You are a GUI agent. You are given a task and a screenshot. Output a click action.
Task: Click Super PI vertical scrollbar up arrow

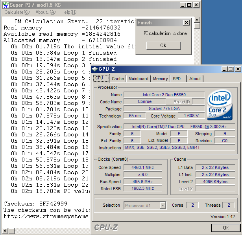point(197,20)
